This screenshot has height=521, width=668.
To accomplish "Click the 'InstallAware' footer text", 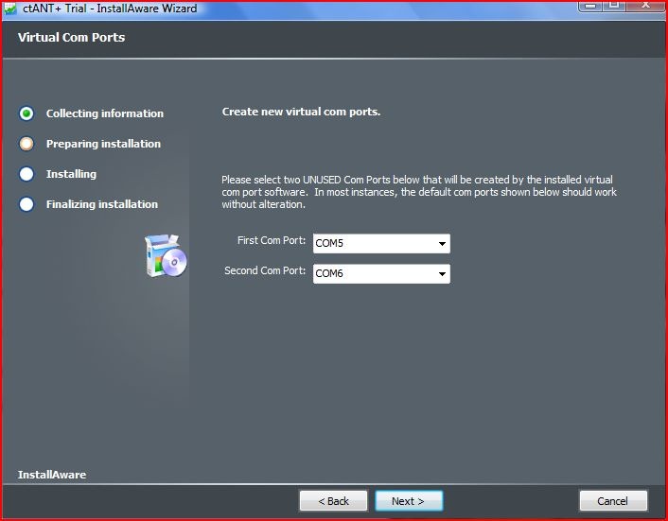I will coord(52,475).
